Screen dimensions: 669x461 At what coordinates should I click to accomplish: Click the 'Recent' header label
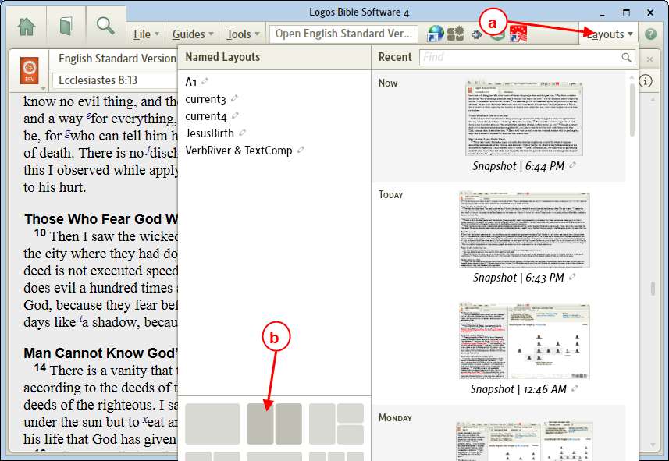click(x=395, y=57)
